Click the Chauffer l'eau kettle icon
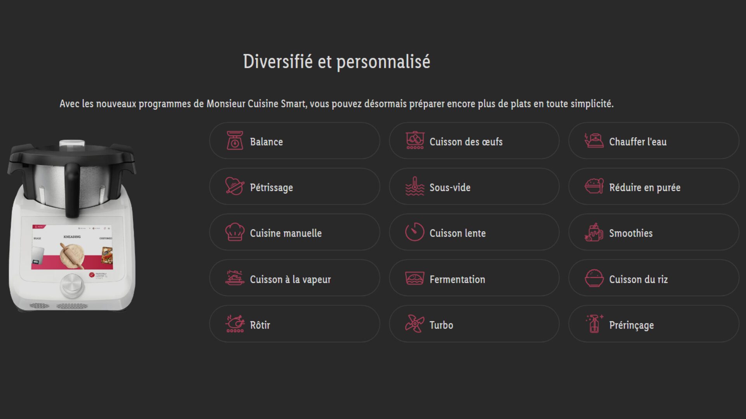This screenshot has width=746, height=419. (594, 141)
